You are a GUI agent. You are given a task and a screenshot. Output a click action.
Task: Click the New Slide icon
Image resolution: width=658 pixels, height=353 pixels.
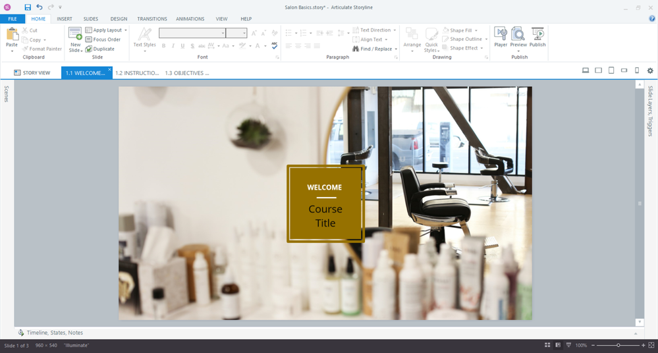pos(75,40)
